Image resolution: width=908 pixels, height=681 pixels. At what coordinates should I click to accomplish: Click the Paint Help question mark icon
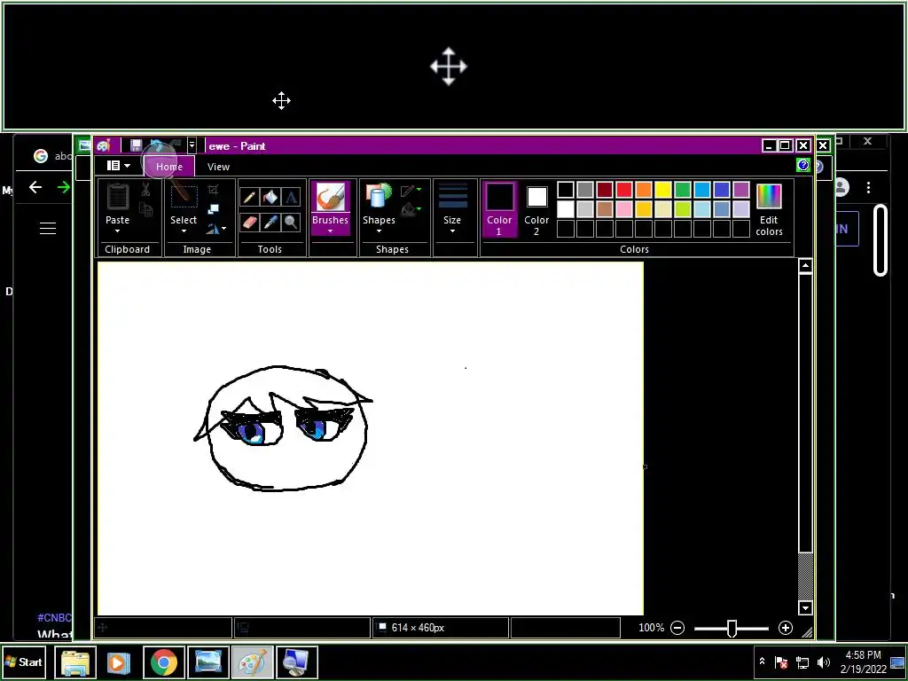(803, 166)
